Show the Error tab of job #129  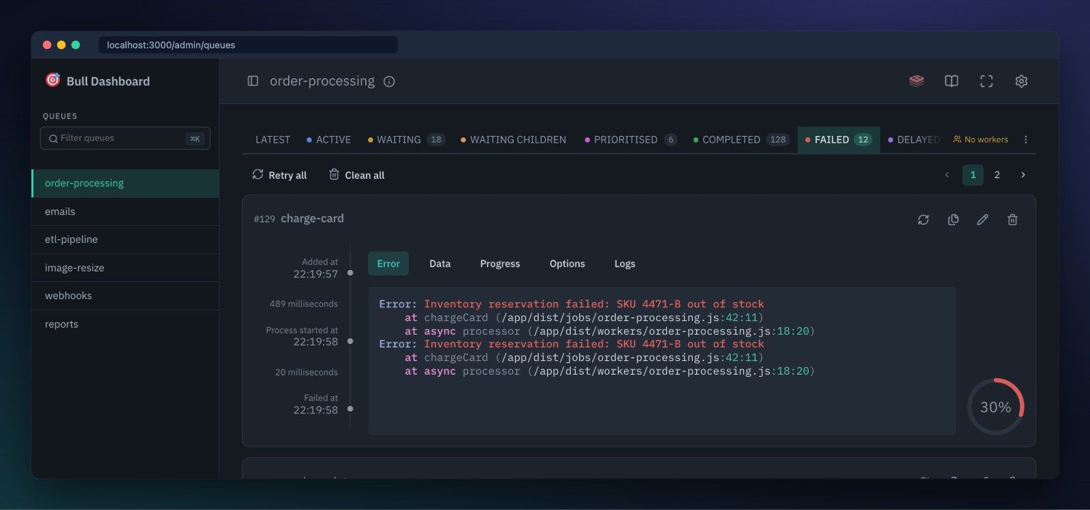pos(388,264)
